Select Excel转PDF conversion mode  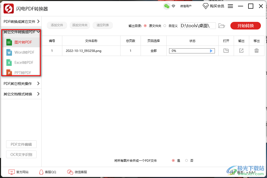coord(21,63)
